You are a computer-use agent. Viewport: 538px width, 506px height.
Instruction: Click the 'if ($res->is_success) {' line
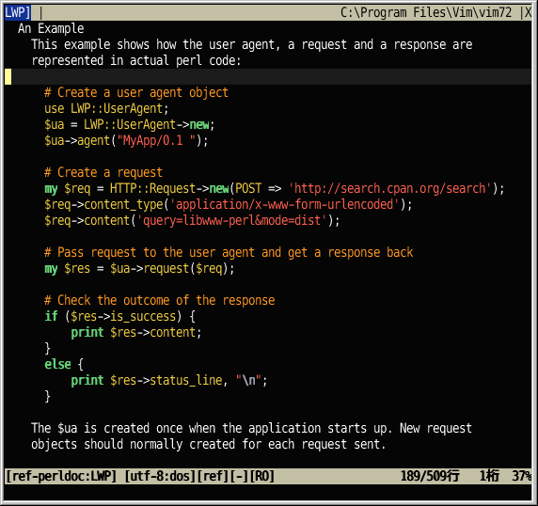[119, 316]
